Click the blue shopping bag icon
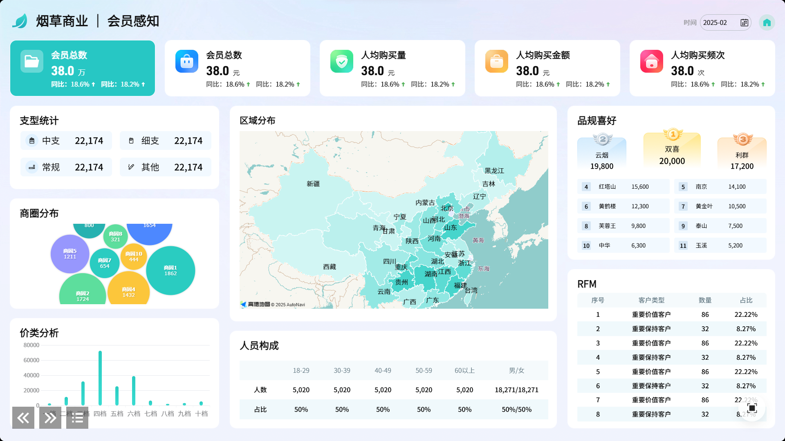Screen dimensions: 785x441 click(187, 62)
